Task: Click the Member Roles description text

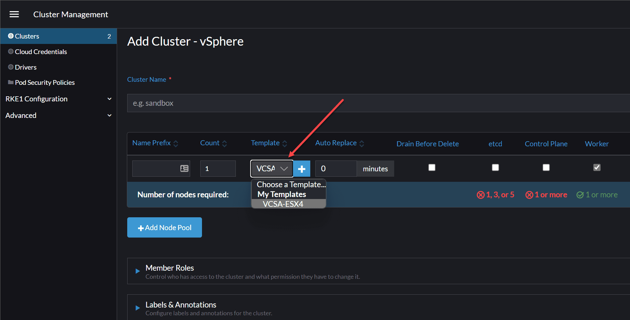Action: pyautogui.click(x=253, y=277)
